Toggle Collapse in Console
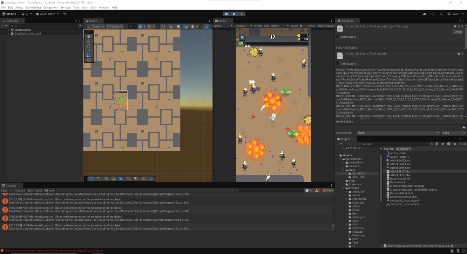 (20, 191)
